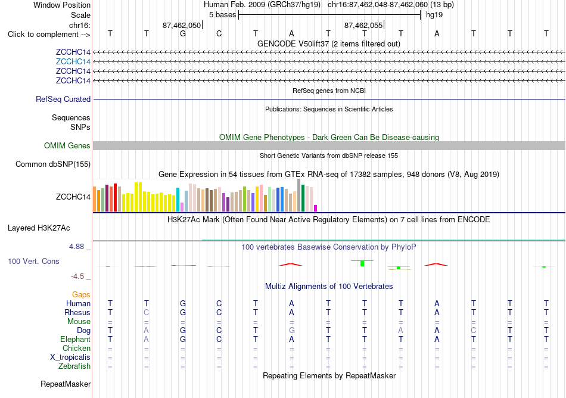Click the G base in the Elephant row
The height and width of the screenshot is (398, 566).
(183, 339)
